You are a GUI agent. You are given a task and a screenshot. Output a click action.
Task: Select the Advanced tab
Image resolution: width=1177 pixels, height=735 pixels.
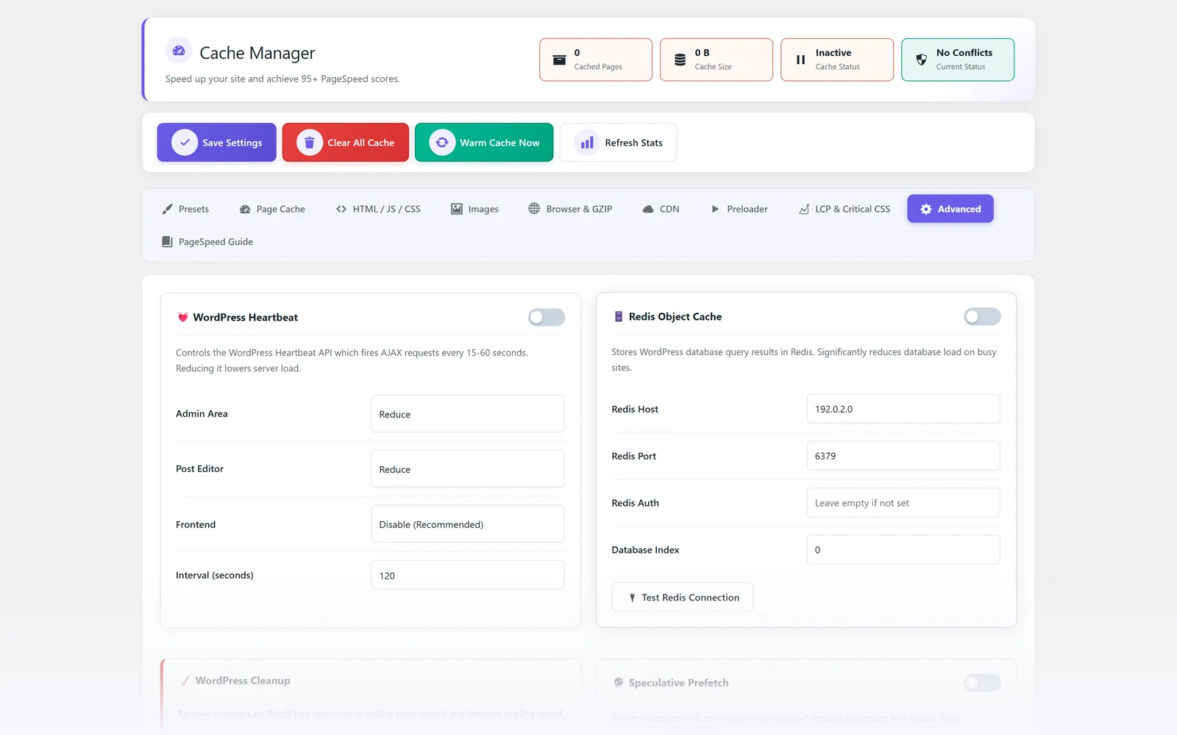[950, 209]
